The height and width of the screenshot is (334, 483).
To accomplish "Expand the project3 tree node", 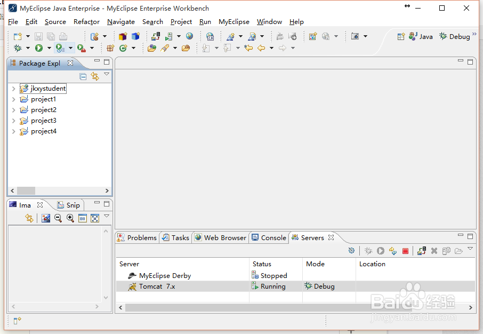I will pyautogui.click(x=13, y=121).
